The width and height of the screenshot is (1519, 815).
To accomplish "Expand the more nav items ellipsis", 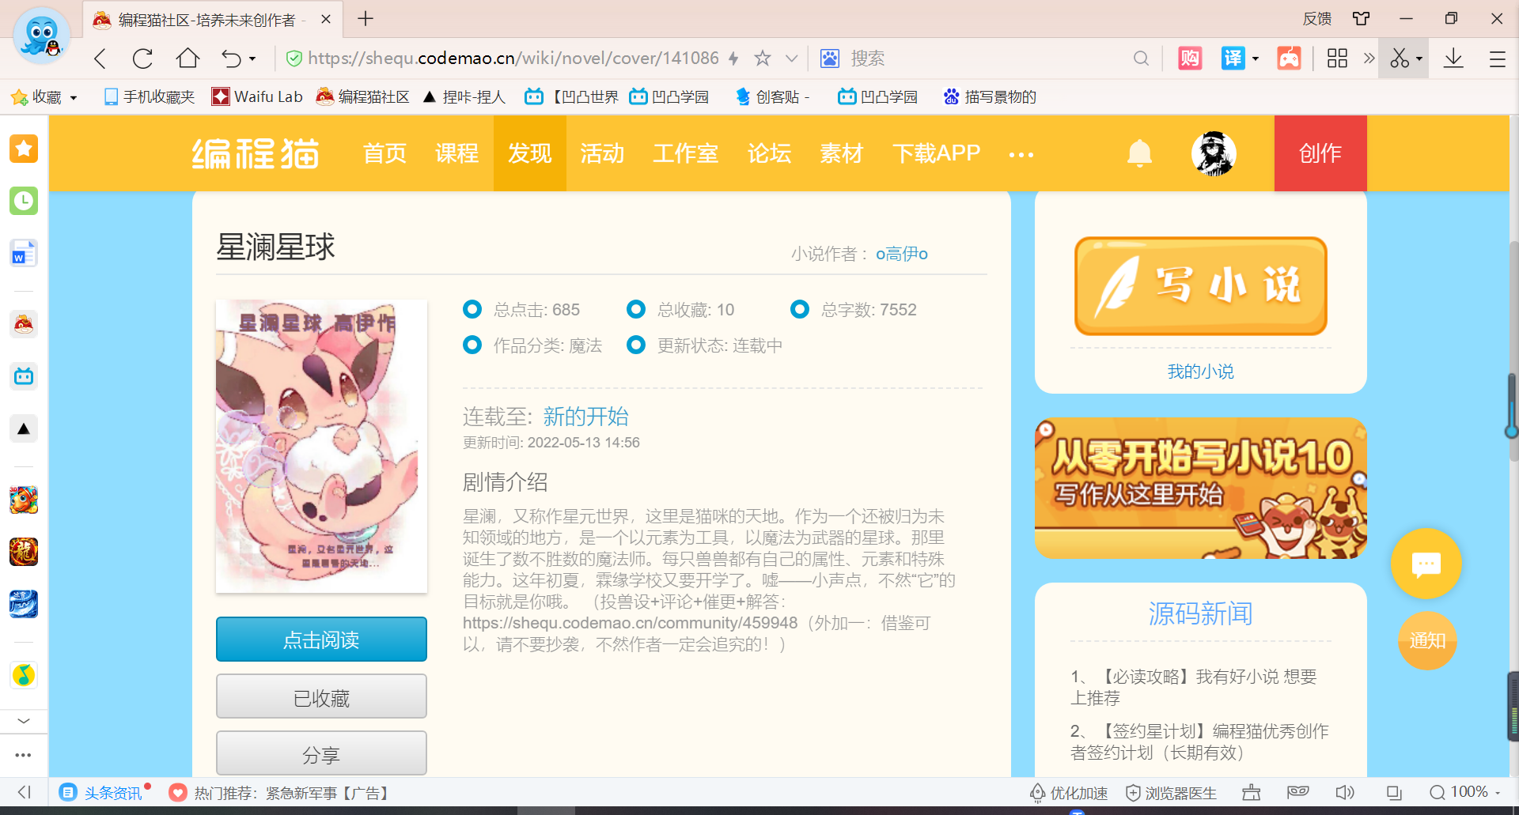I will [1021, 155].
